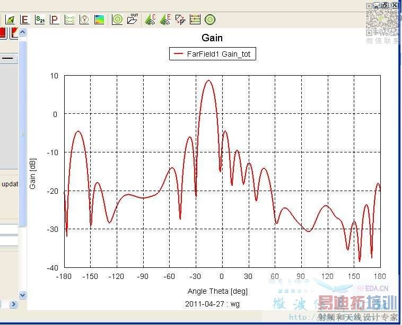Open the abacus calculator icon
Screen dimensions: 402x325
coord(195,20)
